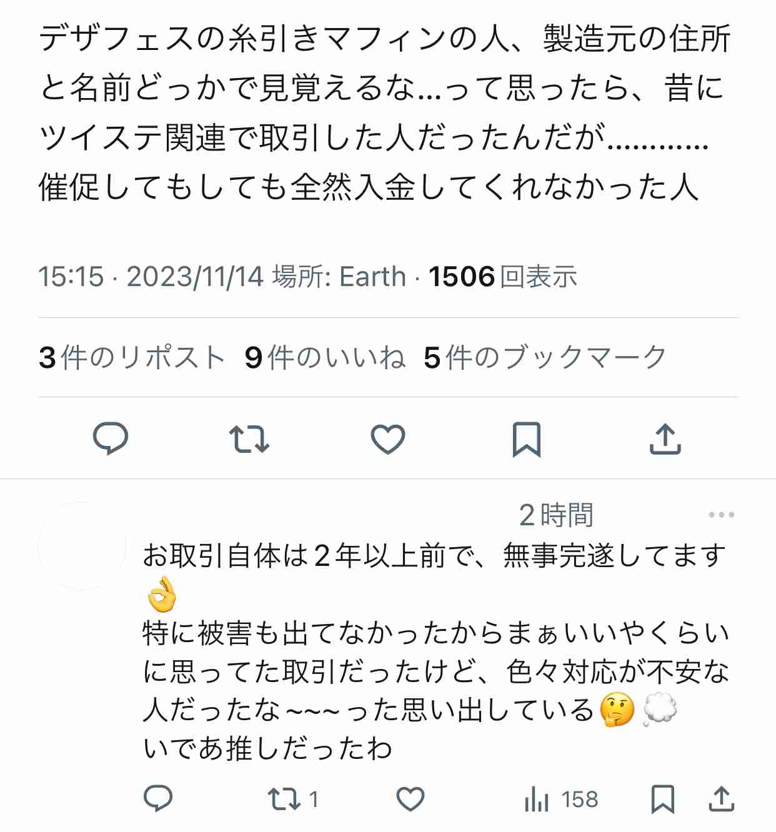
Task: Reply to the comment via bubble icon
Action: [158, 799]
